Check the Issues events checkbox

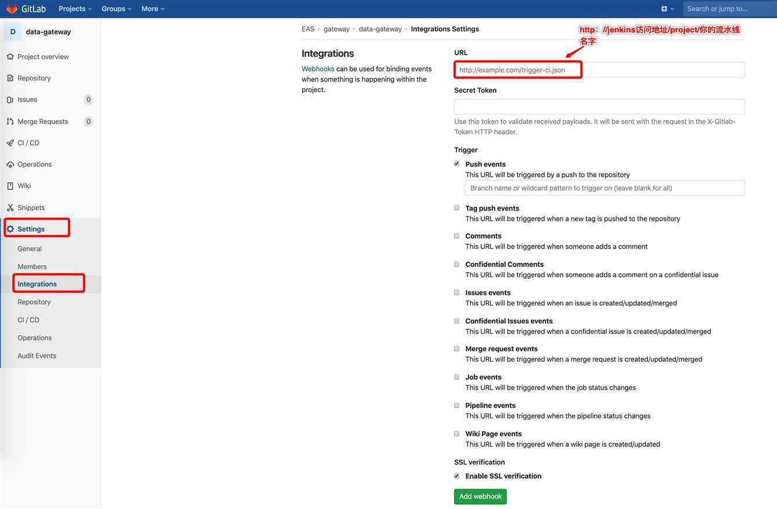click(x=457, y=293)
